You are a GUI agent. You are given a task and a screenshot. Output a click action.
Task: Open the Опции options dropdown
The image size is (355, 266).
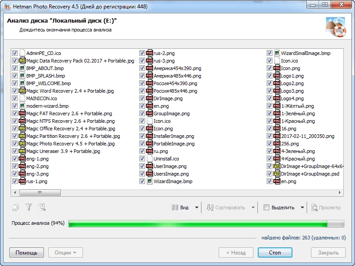65,252
